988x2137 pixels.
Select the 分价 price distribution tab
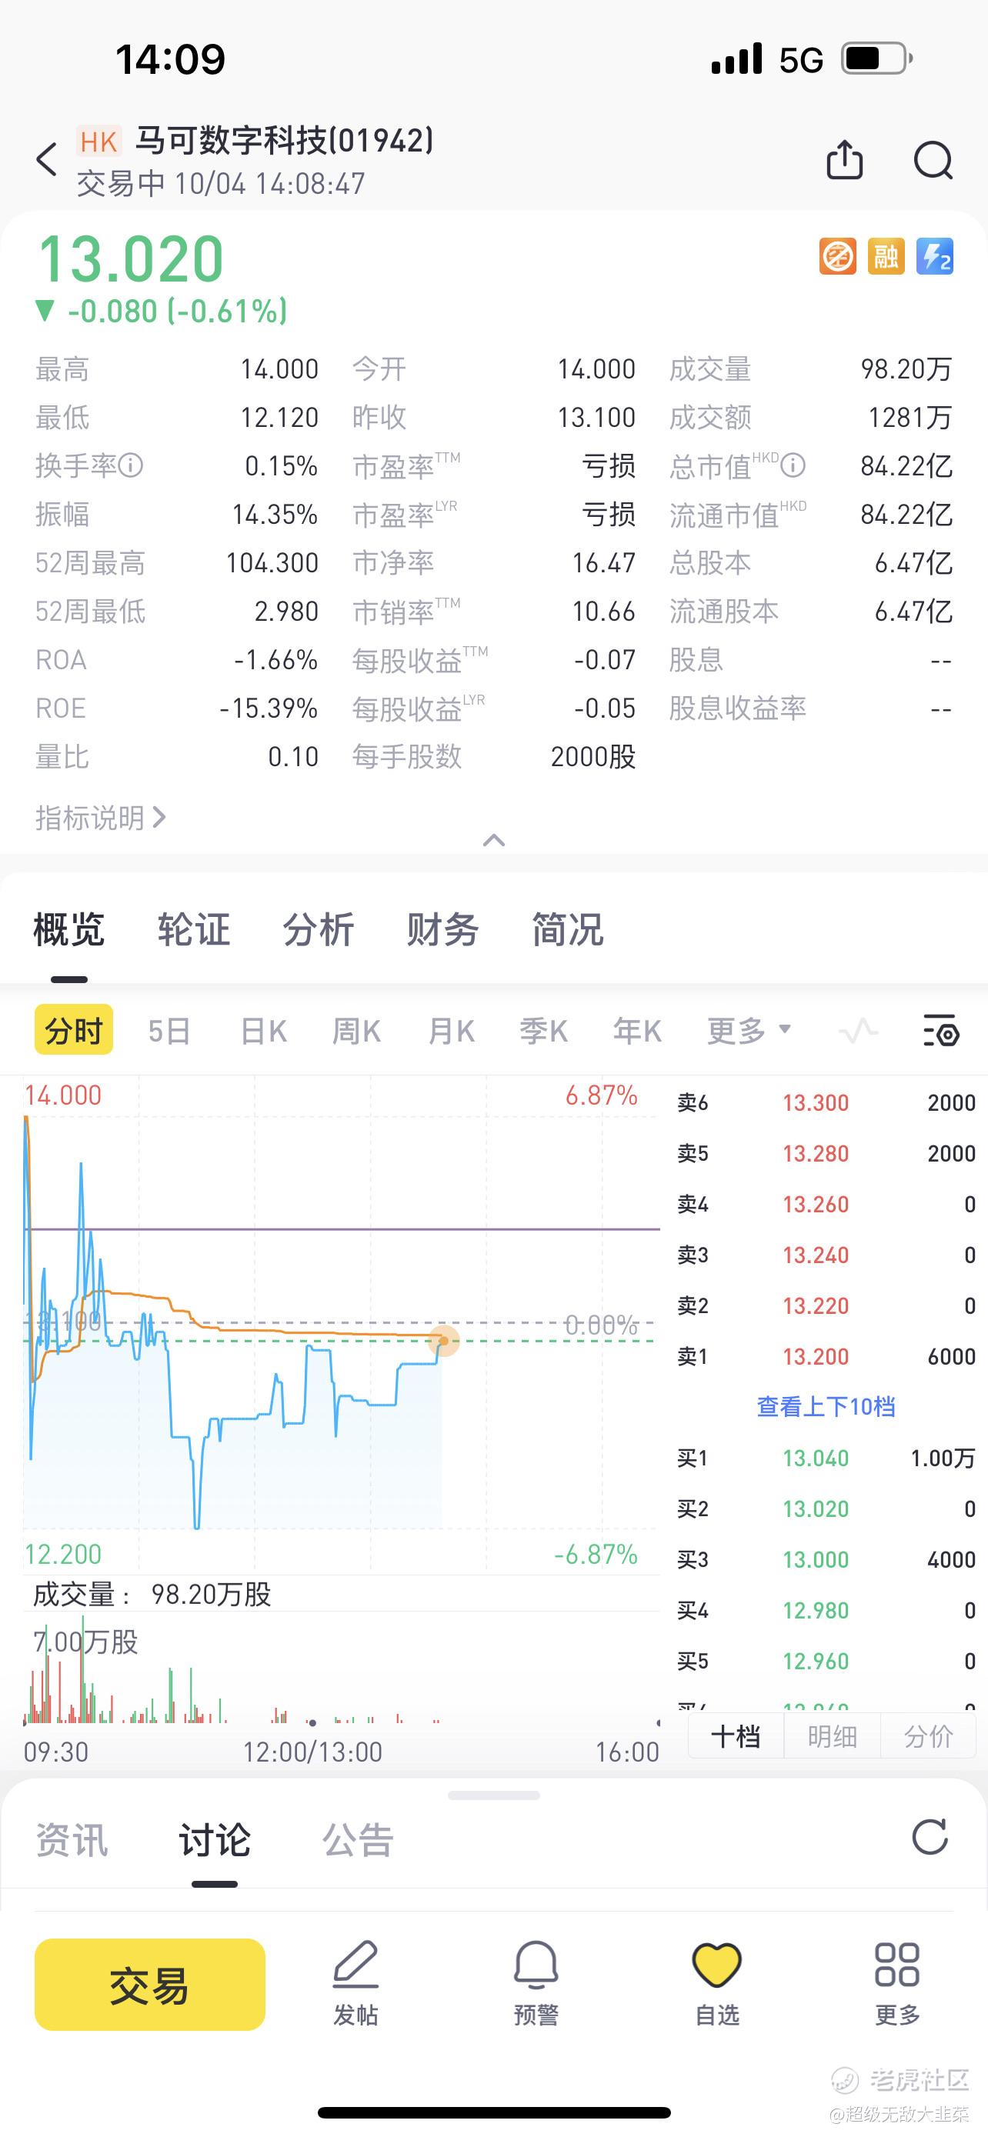click(x=928, y=1736)
